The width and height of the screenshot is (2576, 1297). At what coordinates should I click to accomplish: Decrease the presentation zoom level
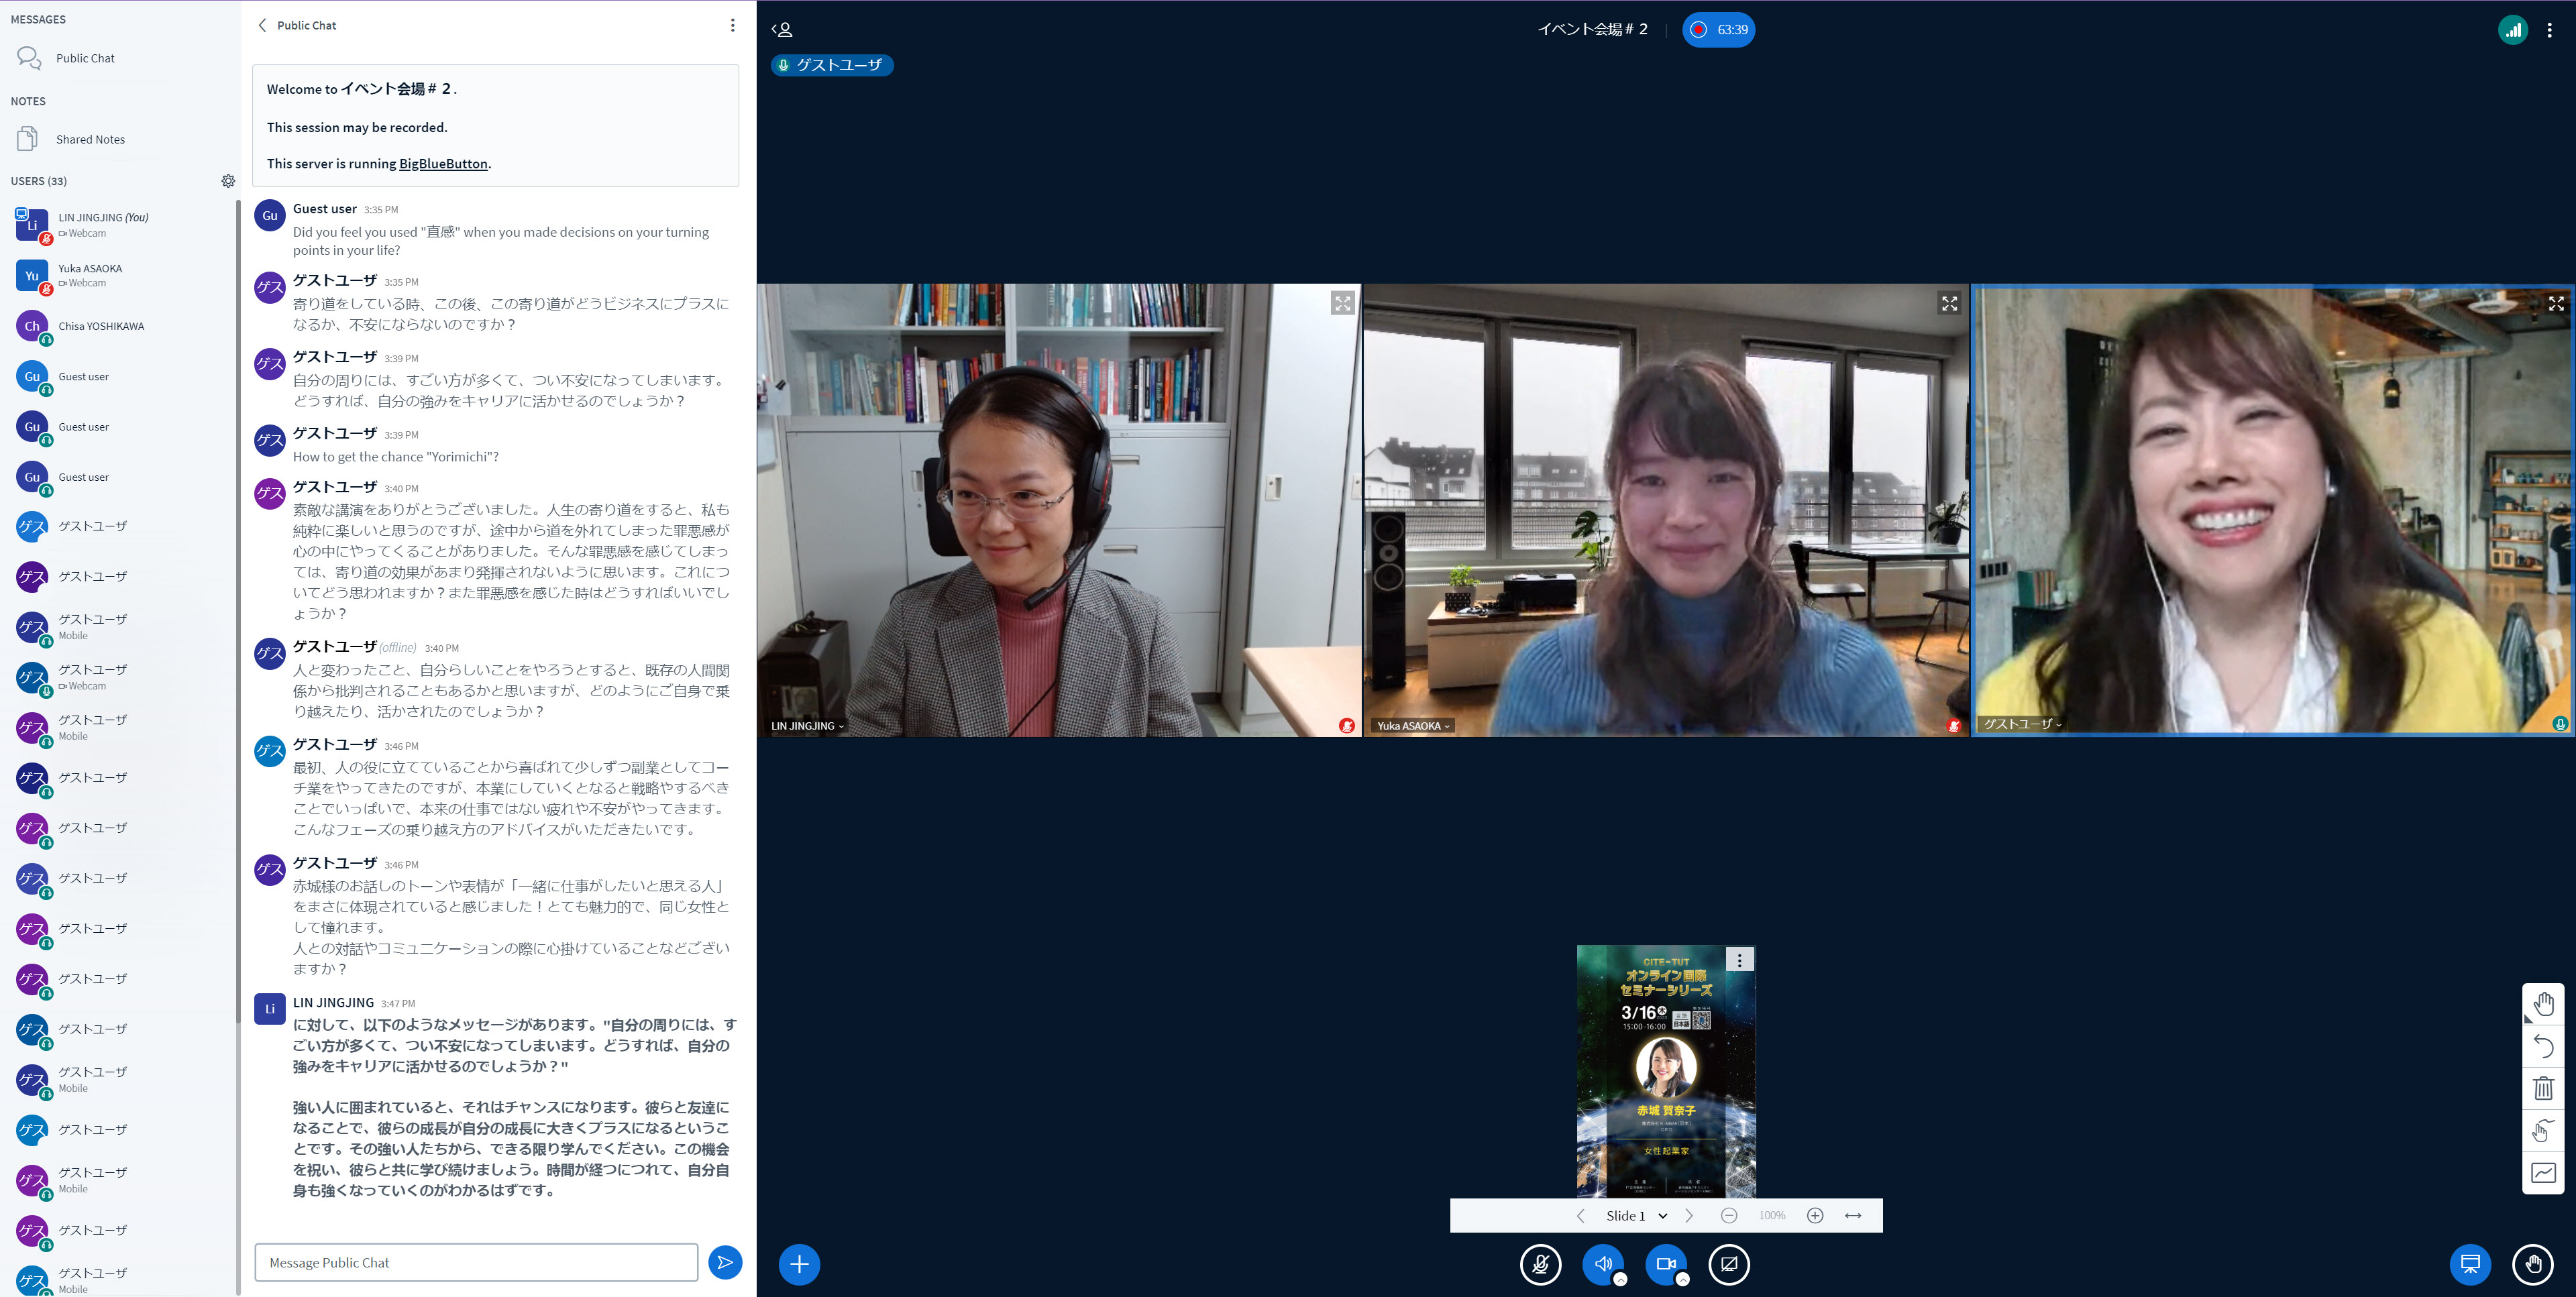click(1728, 1215)
